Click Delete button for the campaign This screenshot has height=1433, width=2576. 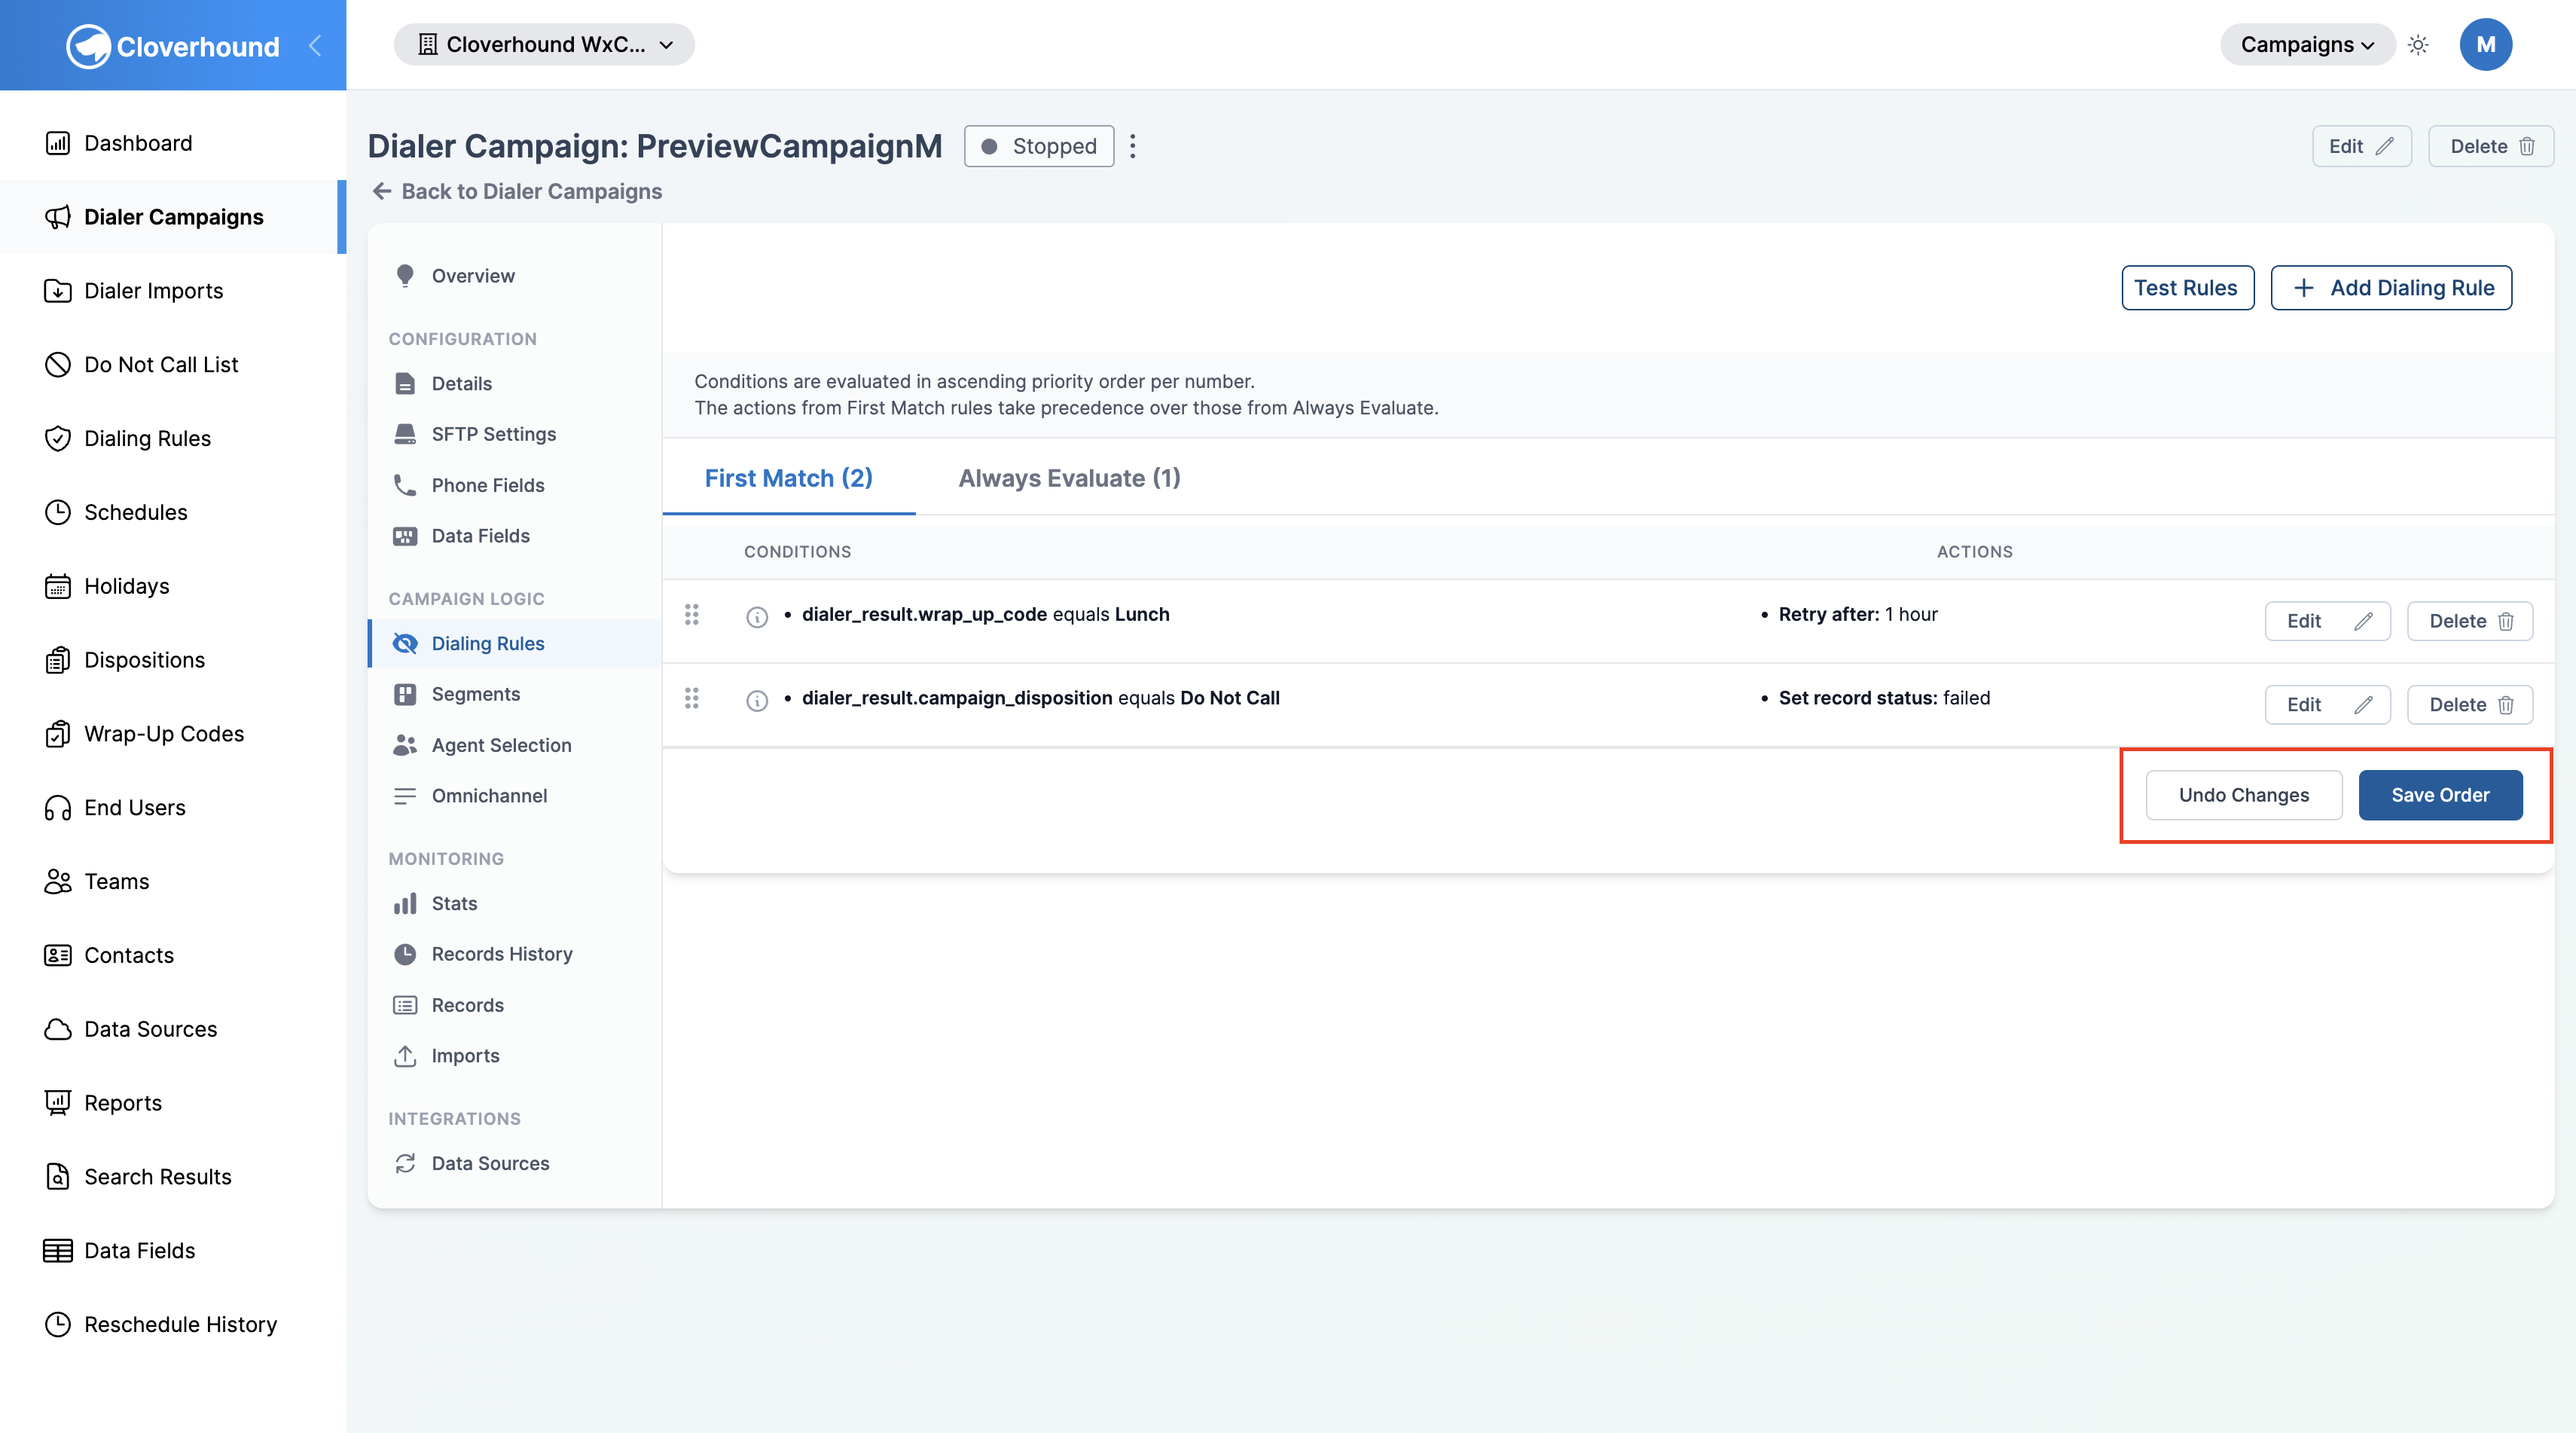click(2491, 146)
